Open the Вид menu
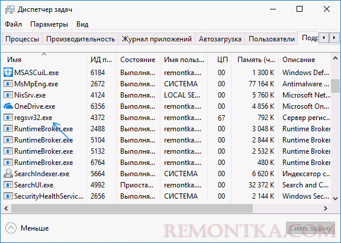The width and height of the screenshot is (341, 243). pyautogui.click(x=82, y=24)
